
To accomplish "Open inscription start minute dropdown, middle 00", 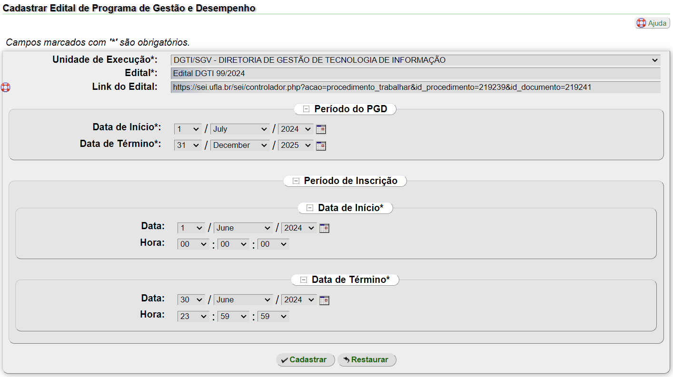I will coord(233,244).
